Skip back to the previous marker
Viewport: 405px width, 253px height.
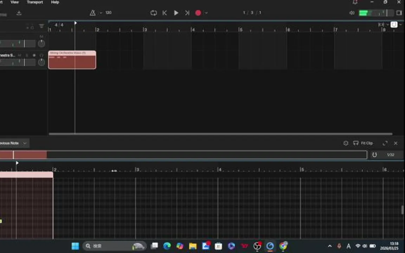[165, 13]
